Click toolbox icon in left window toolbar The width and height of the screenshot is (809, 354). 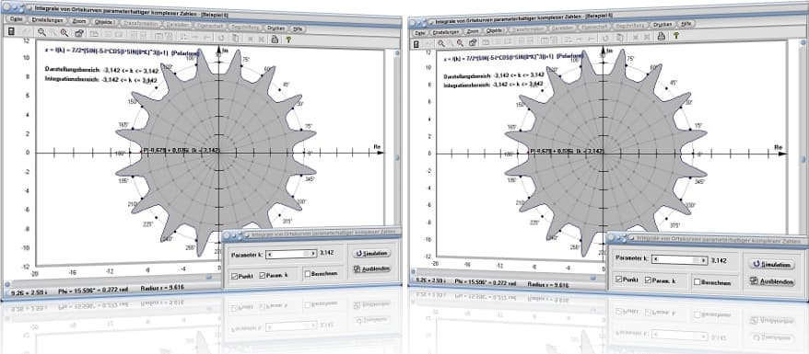(x=79, y=33)
